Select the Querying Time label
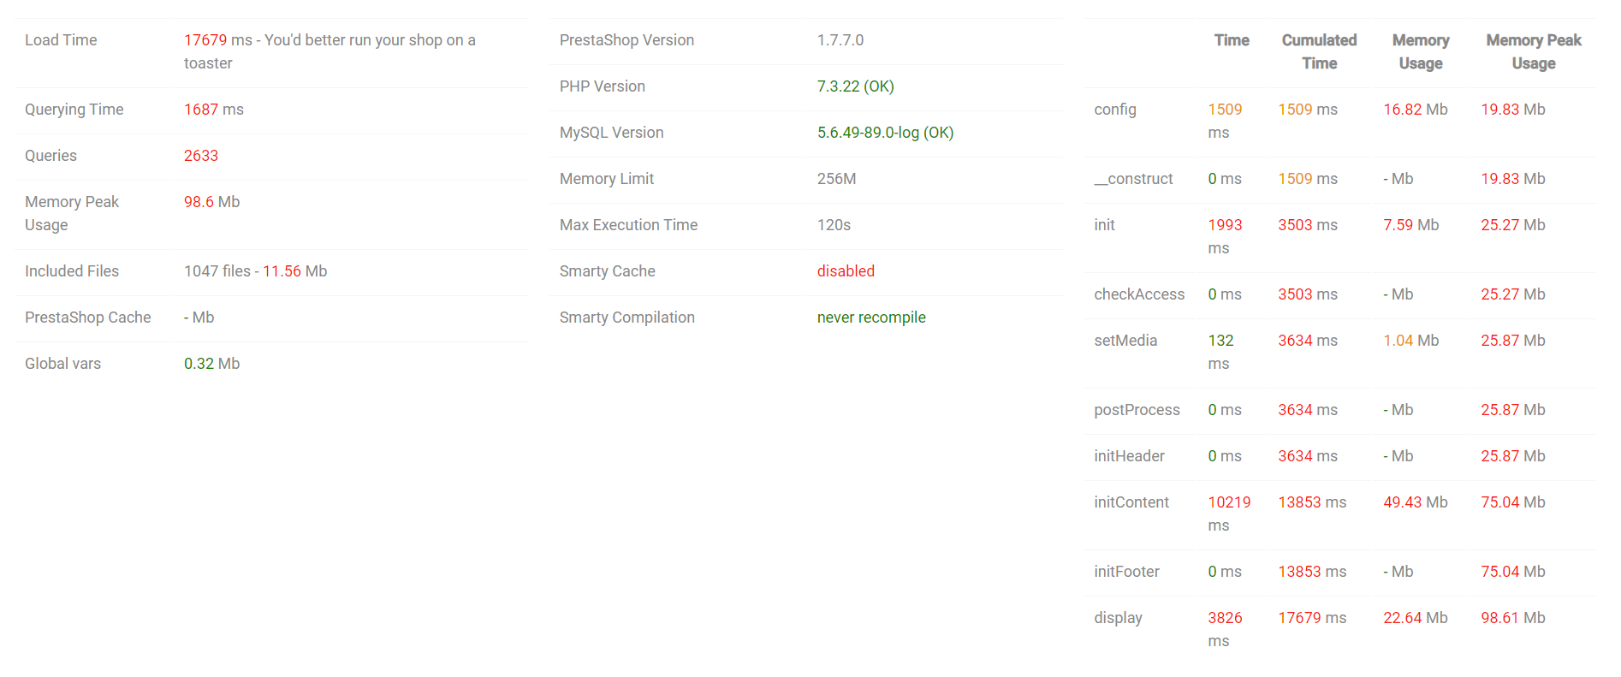Image resolution: width=1621 pixels, height=677 pixels. point(74,110)
